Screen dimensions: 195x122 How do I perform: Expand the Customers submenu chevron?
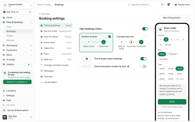(x=31, y=50)
